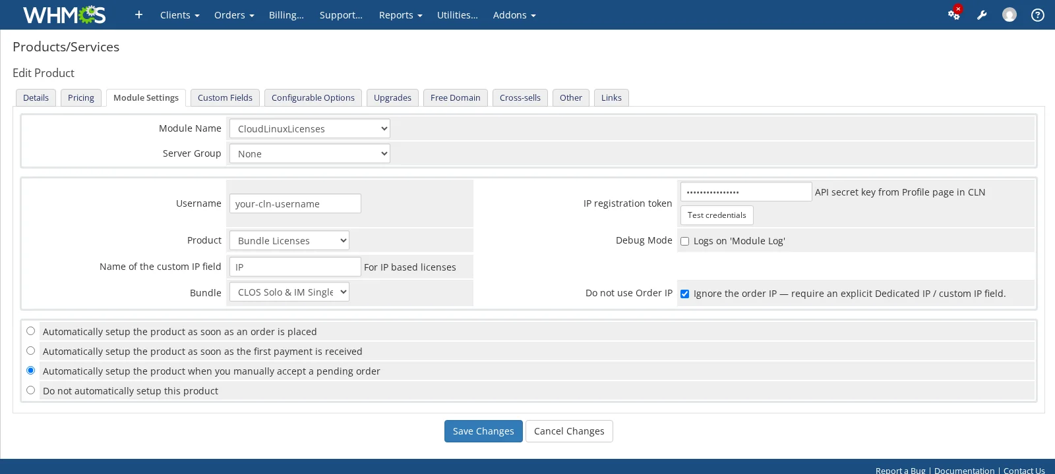Click the Save Changes button
The height and width of the screenshot is (474, 1055).
[x=483, y=431]
